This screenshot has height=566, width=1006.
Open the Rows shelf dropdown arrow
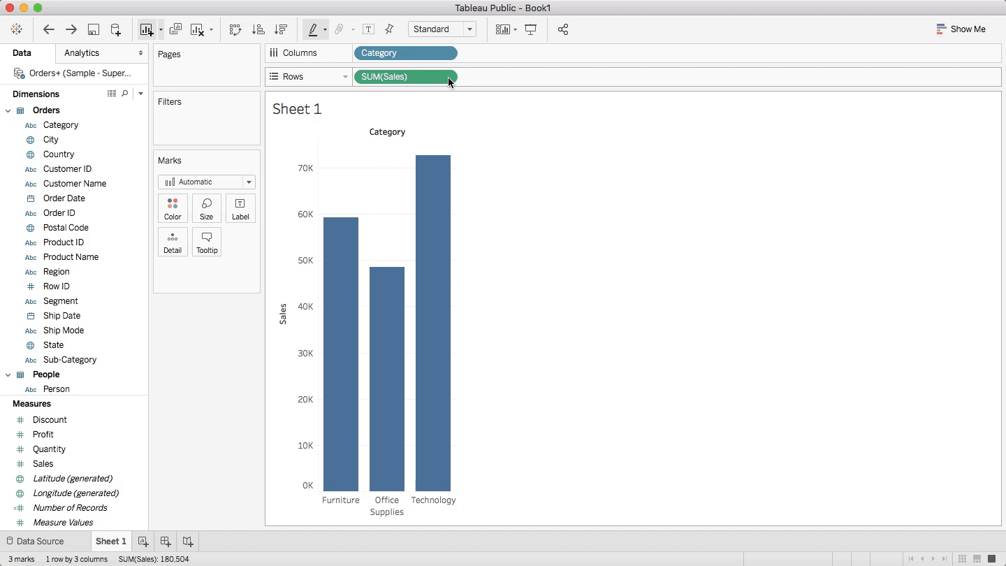[345, 77]
